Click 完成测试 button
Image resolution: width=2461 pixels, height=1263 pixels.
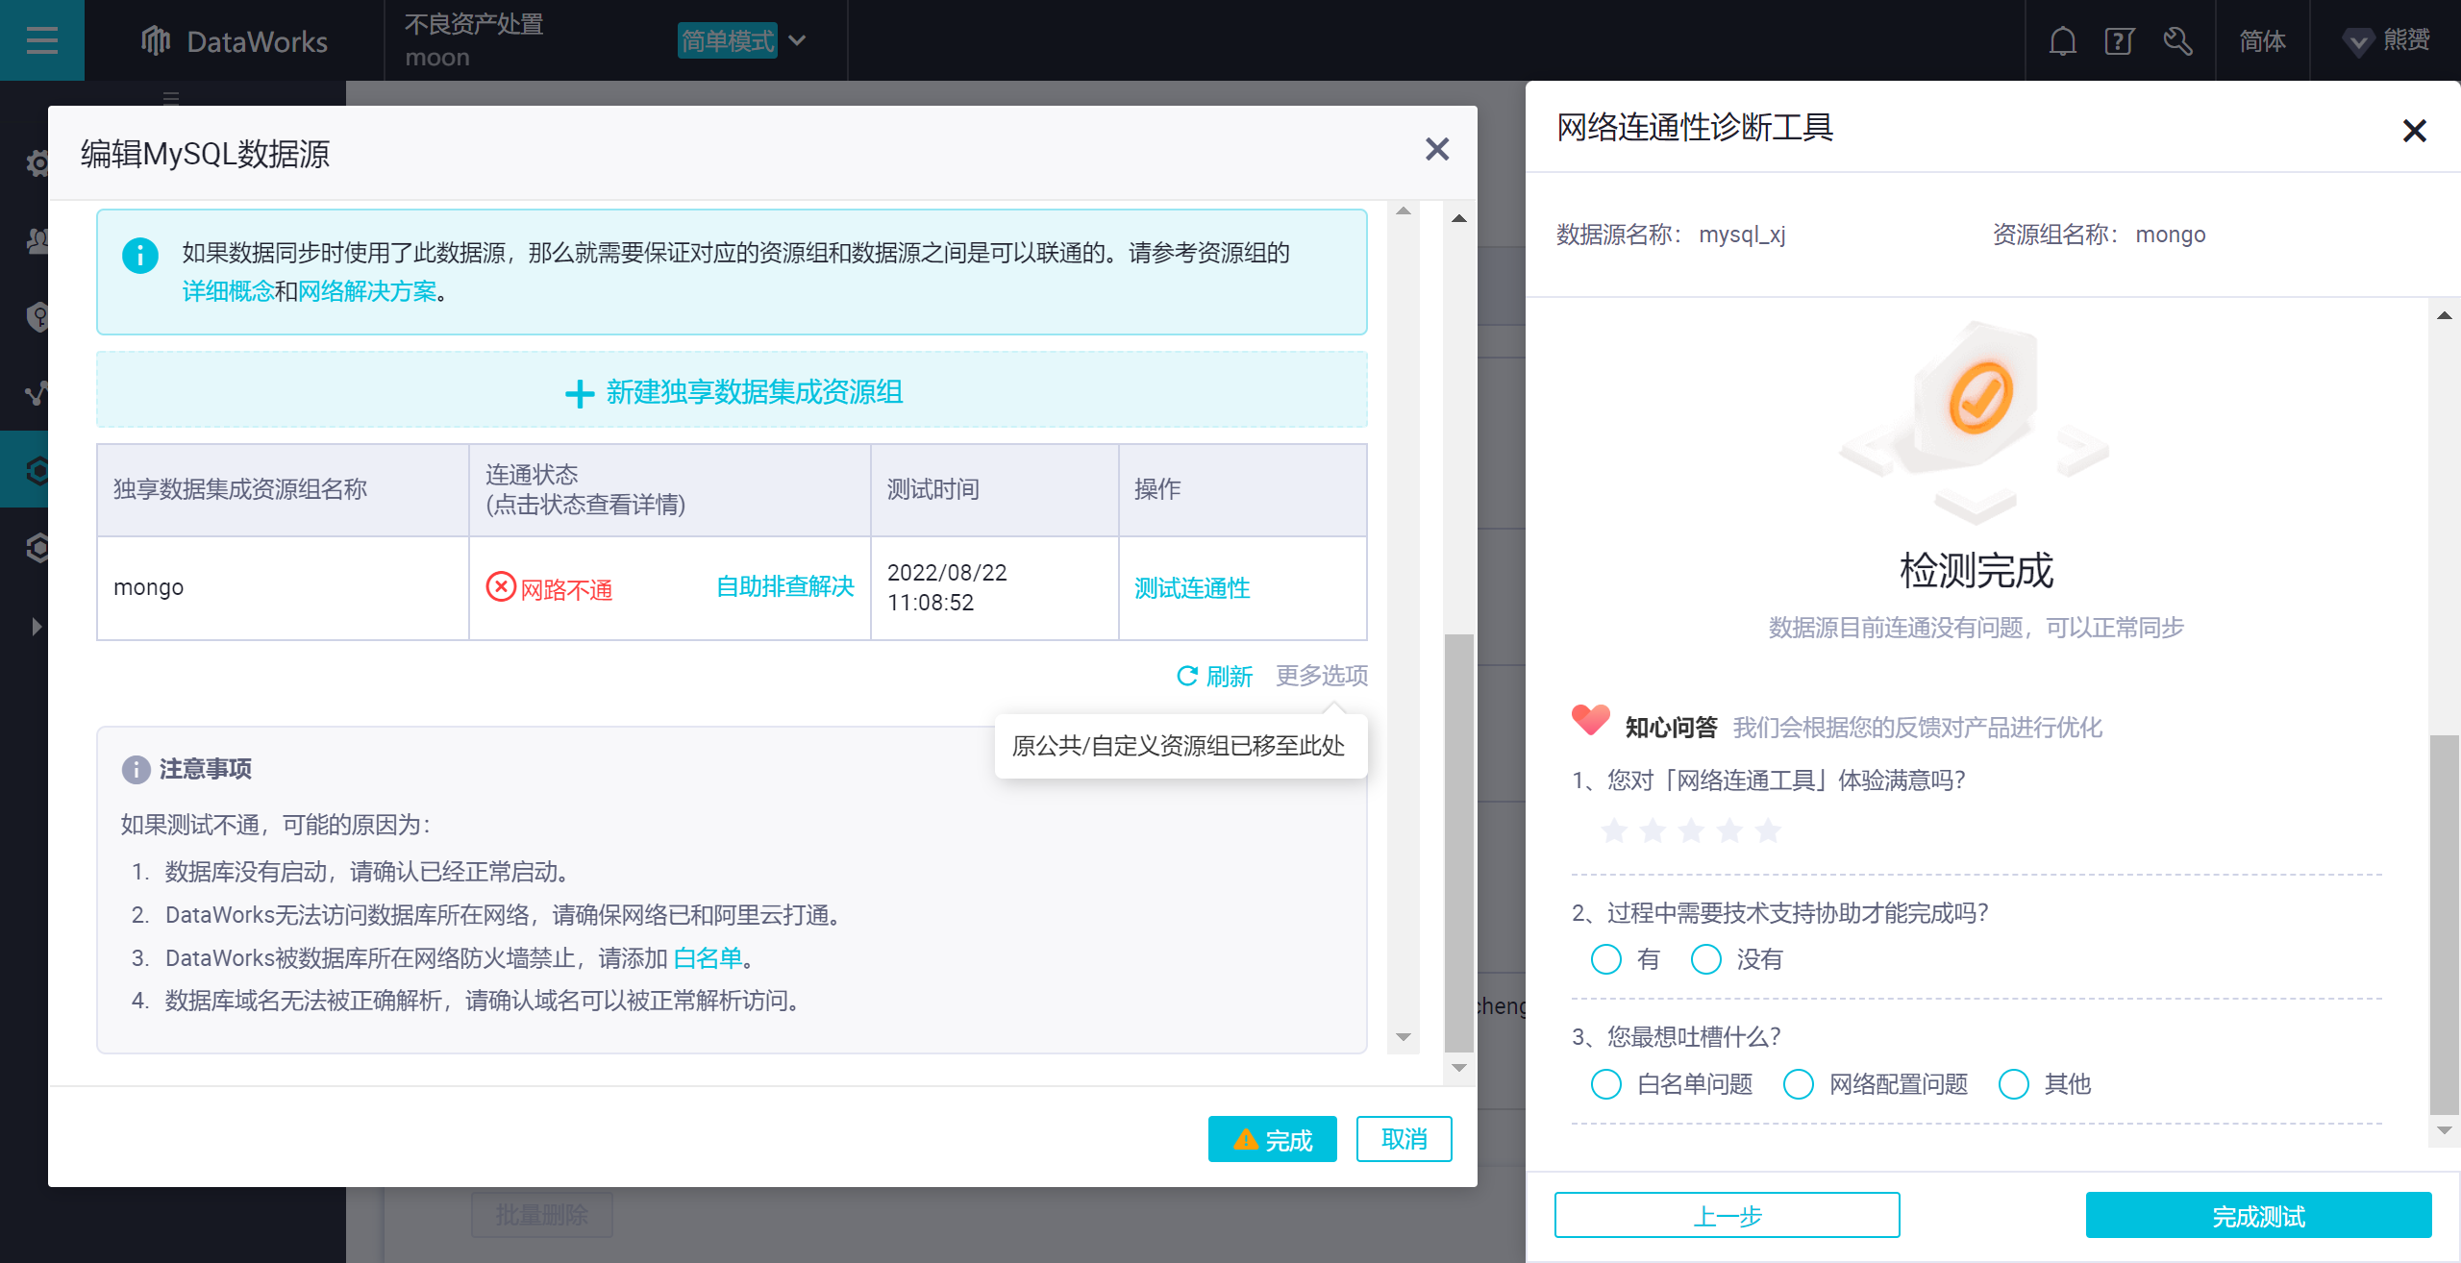pyautogui.click(x=2258, y=1216)
